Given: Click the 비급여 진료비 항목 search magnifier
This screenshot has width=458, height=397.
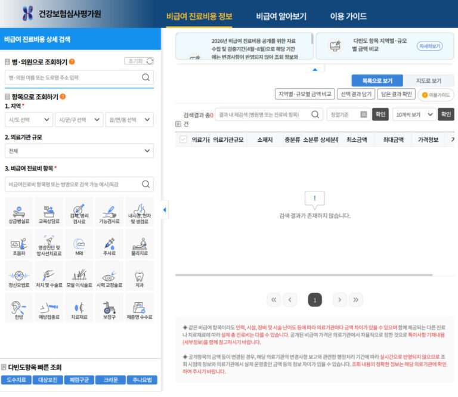Looking at the screenshot, I should pyautogui.click(x=146, y=184).
